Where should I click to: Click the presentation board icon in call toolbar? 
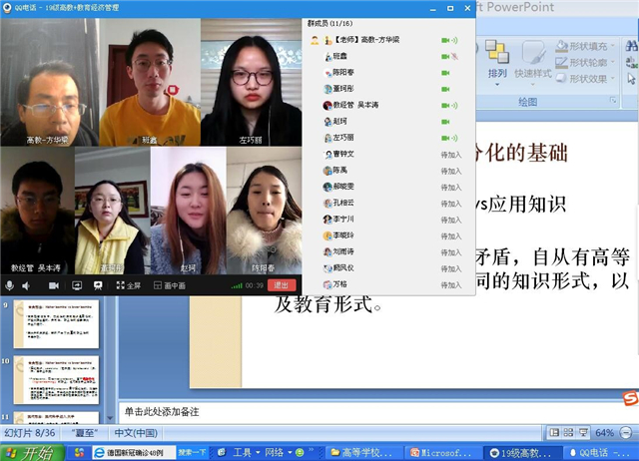(x=99, y=284)
